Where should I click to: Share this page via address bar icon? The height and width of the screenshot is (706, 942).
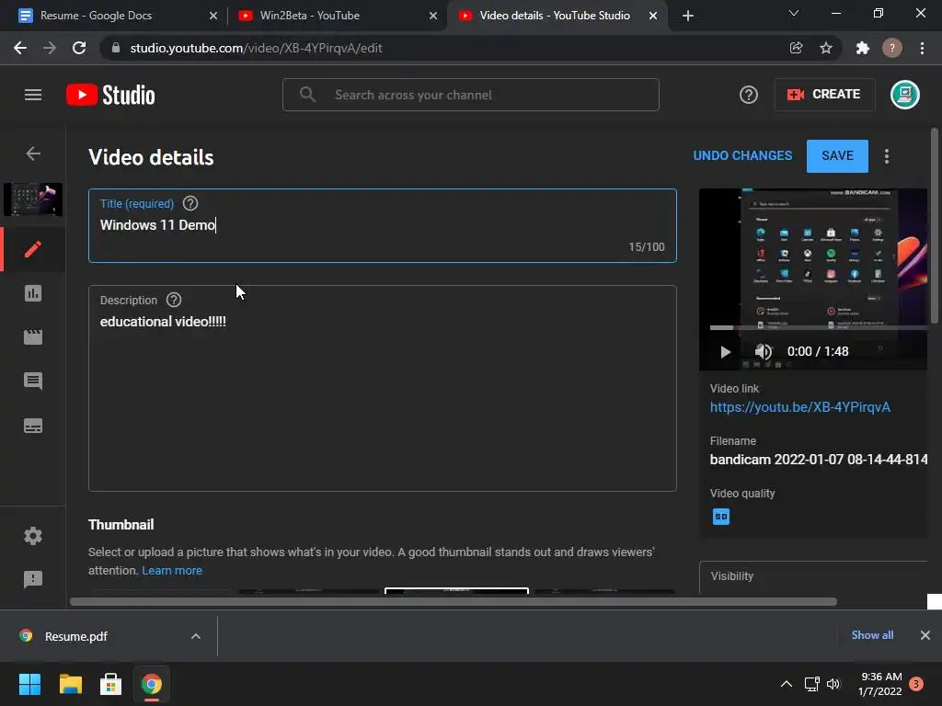pyautogui.click(x=796, y=48)
